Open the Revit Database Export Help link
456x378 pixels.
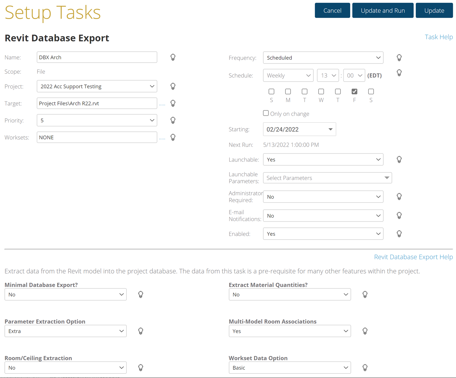(x=413, y=257)
